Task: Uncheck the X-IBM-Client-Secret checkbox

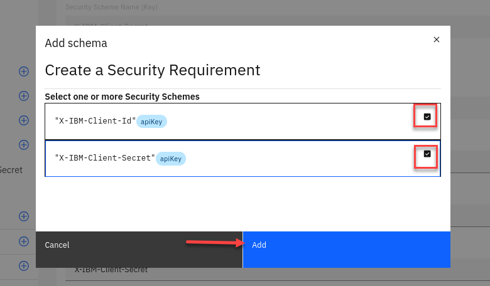Action: point(427,154)
